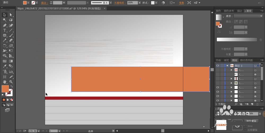Click Locate Object magnifier in Layers panel

coord(236,104)
